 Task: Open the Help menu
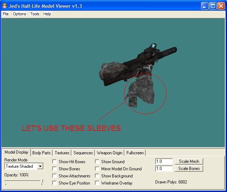tap(47, 14)
